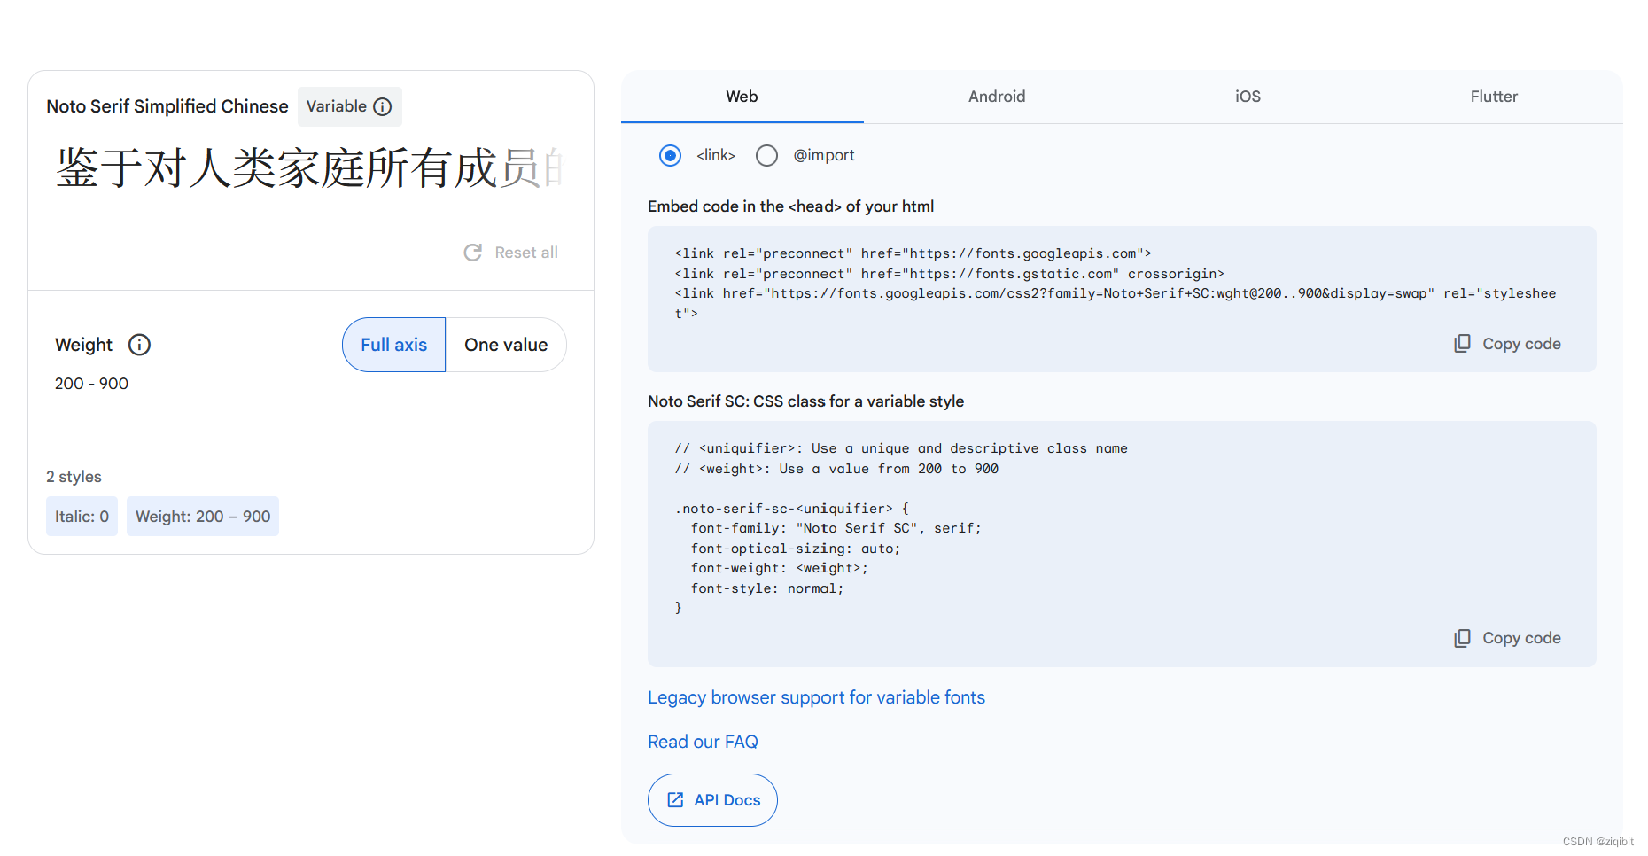Click the '// <uniquifier>: Use a unique' comment

point(901,448)
